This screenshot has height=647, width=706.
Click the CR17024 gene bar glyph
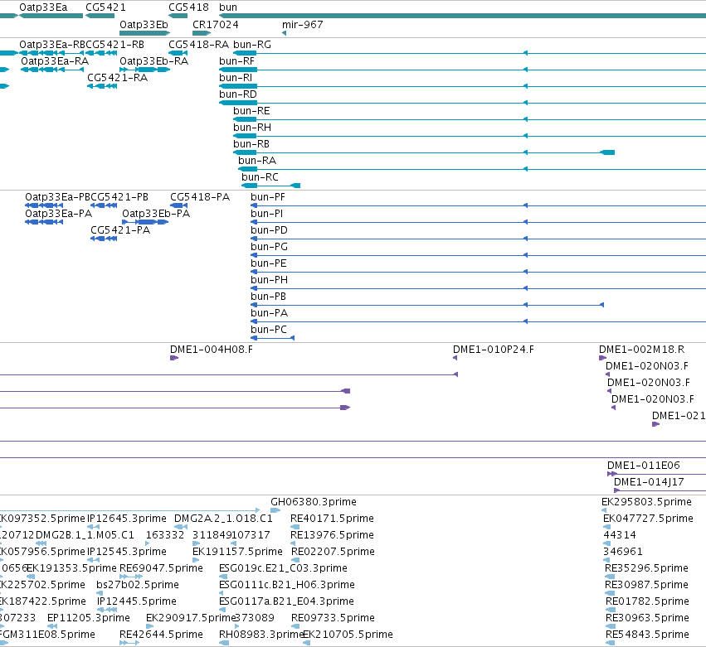[202, 33]
